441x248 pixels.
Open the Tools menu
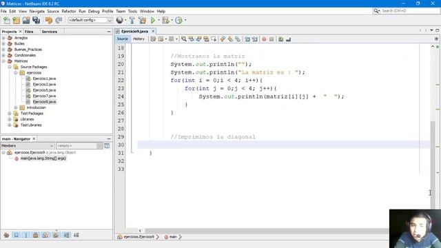(132, 11)
